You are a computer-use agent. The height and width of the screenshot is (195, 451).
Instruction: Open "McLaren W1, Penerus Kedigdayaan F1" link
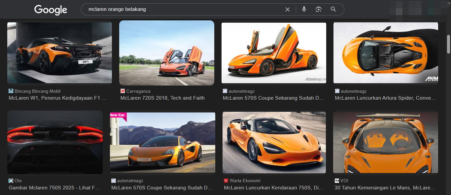(x=57, y=98)
